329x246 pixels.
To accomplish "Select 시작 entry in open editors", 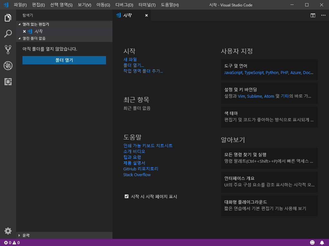I will pyautogui.click(x=64, y=31).
